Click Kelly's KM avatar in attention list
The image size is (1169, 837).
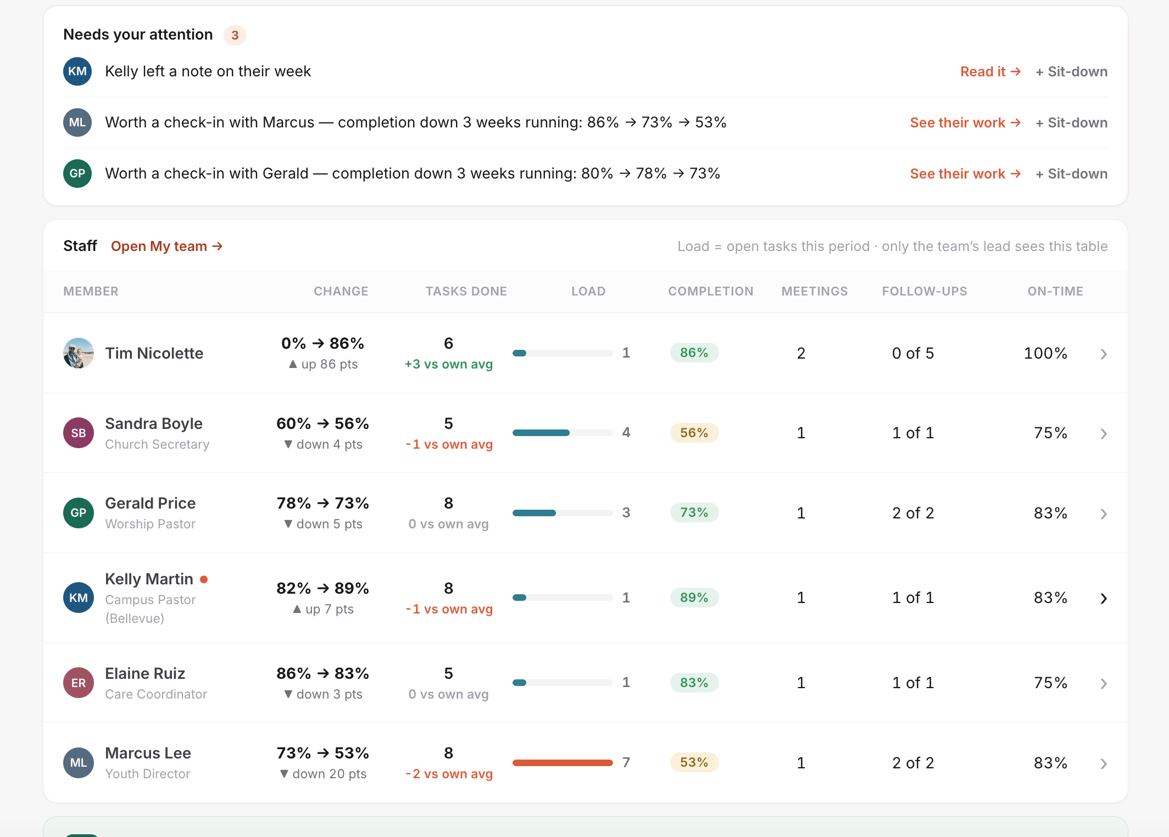pyautogui.click(x=77, y=71)
